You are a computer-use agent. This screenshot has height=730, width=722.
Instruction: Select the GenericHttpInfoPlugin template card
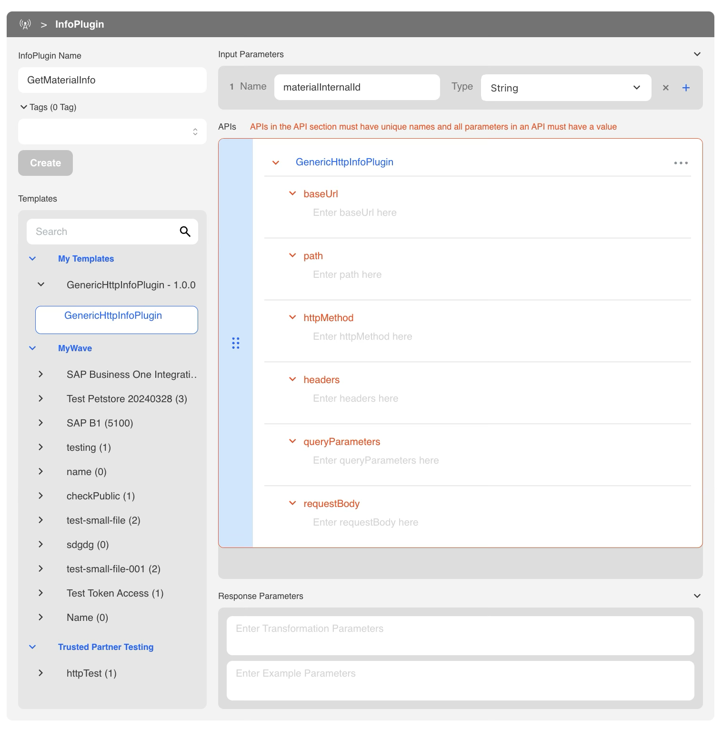pos(116,320)
